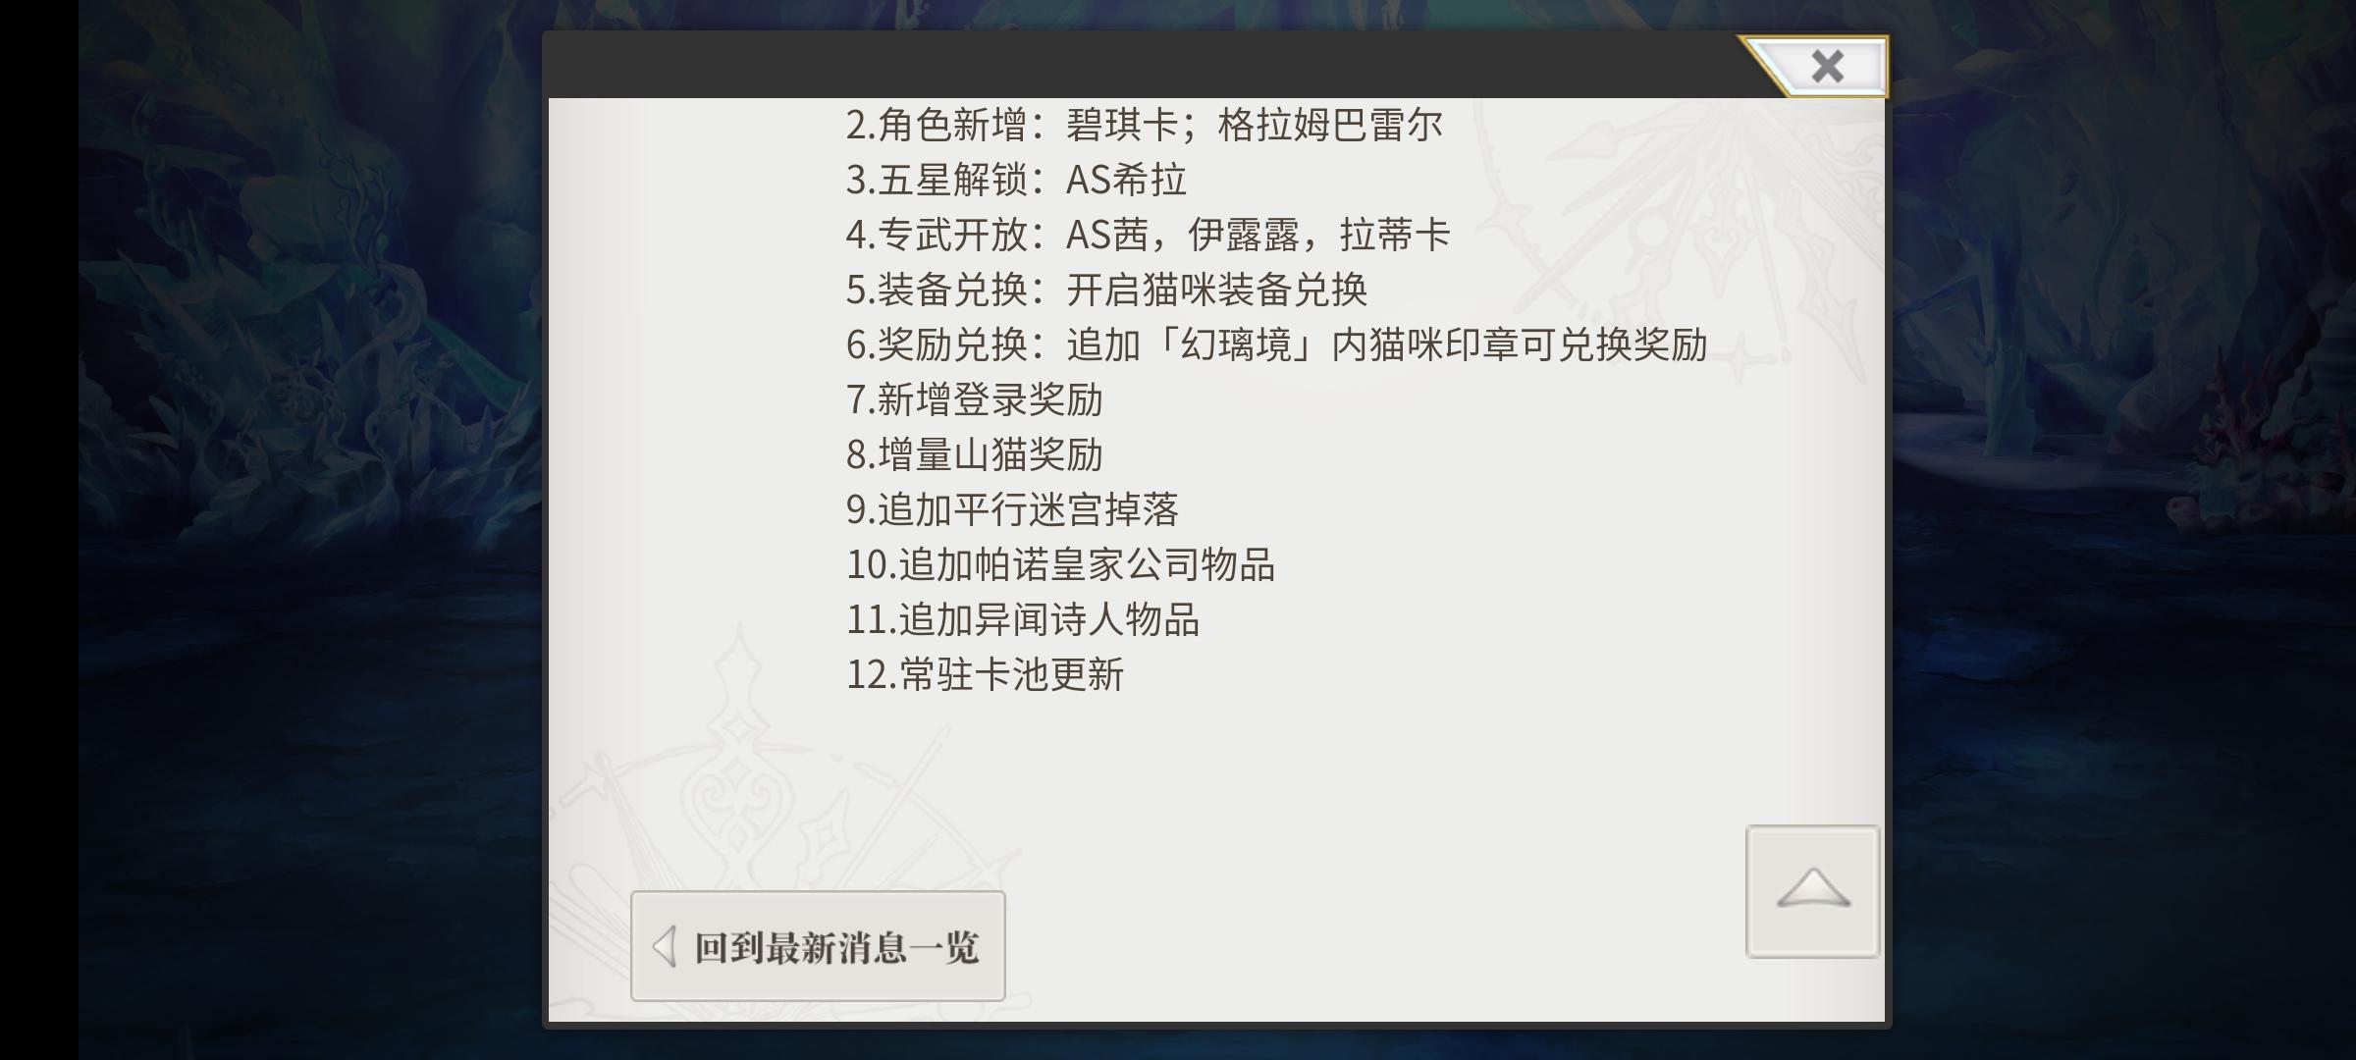Jump to top with the up-arrow button
The height and width of the screenshot is (1060, 2356).
pos(1812,891)
